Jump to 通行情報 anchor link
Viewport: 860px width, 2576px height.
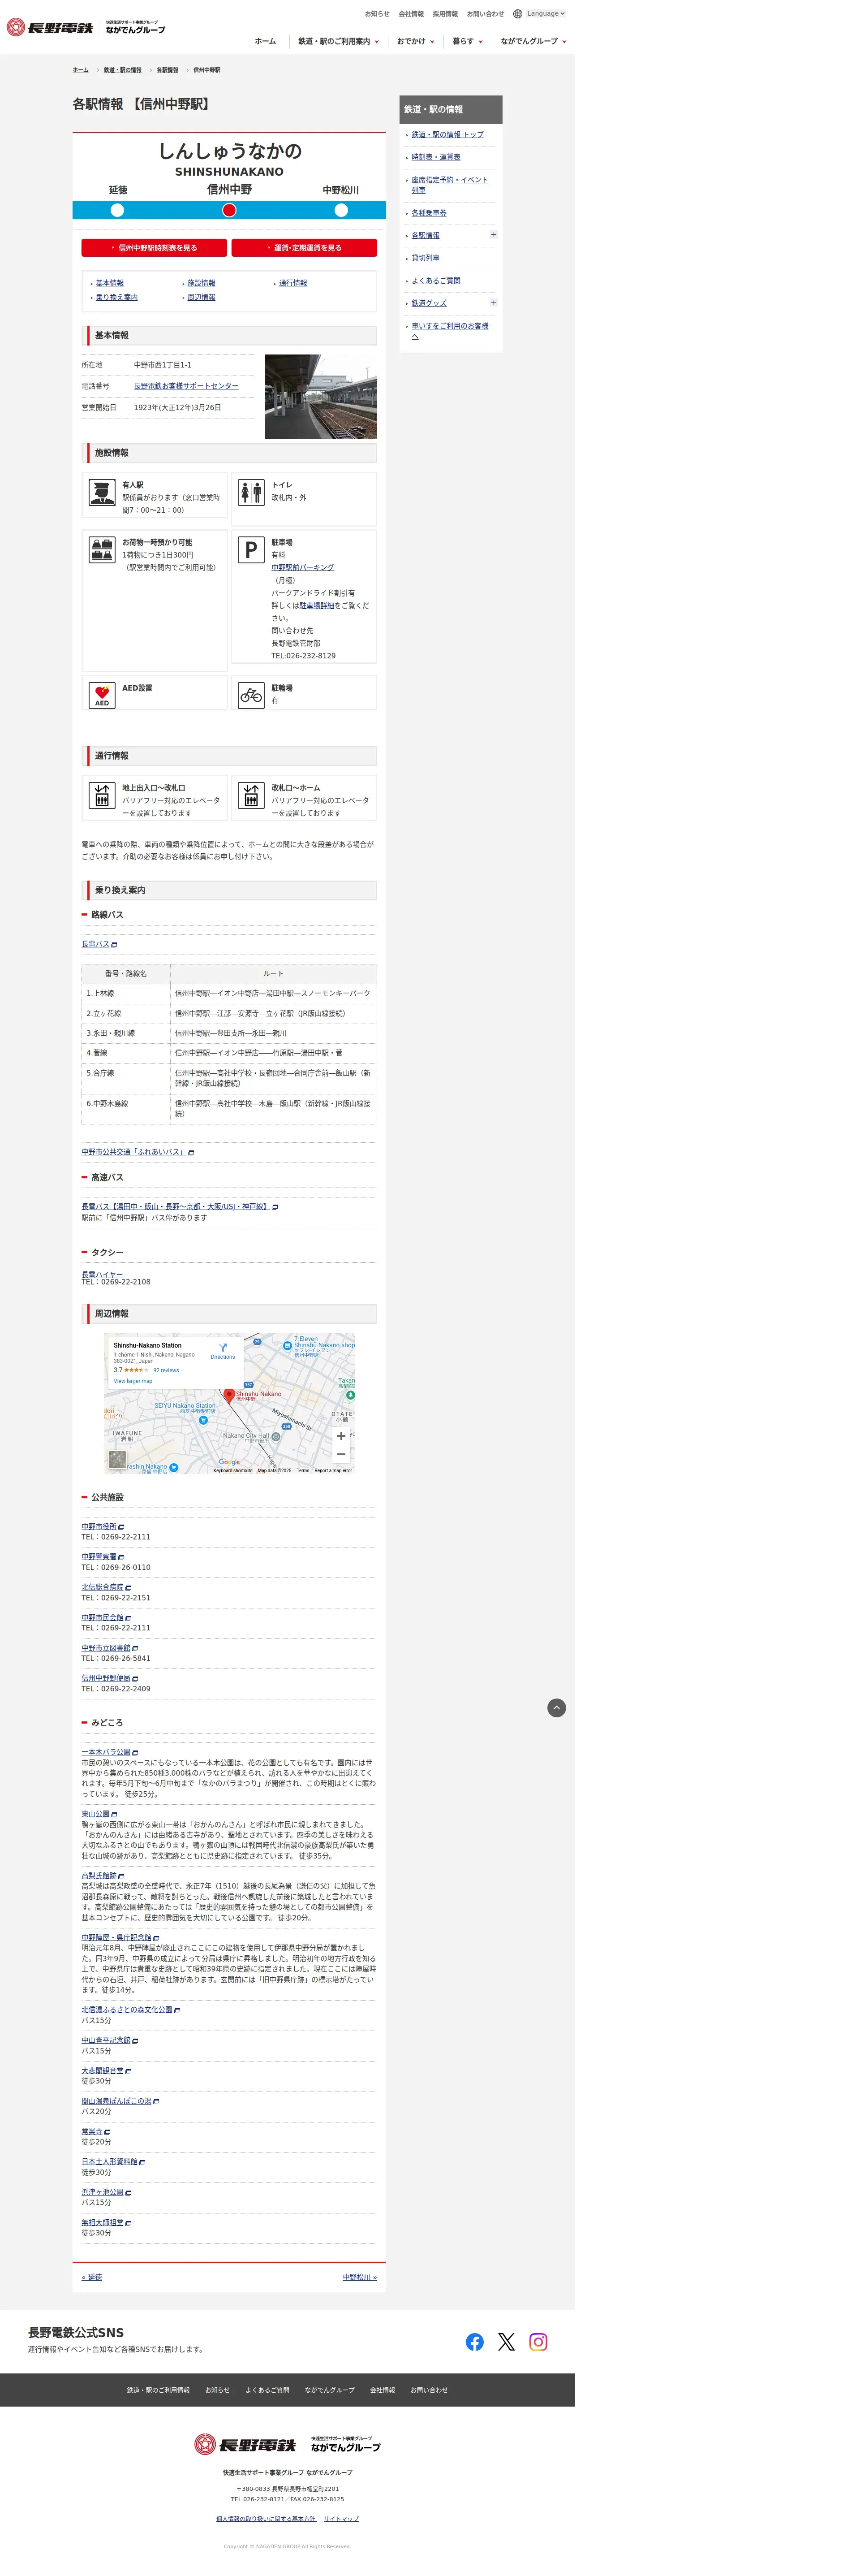(x=293, y=283)
